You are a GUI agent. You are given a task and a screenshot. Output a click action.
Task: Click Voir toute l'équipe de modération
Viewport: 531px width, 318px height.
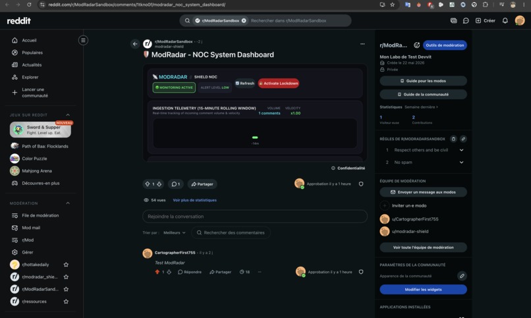424,248
